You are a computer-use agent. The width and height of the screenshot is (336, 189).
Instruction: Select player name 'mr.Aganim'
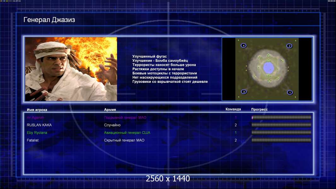pyautogui.click(x=35, y=117)
